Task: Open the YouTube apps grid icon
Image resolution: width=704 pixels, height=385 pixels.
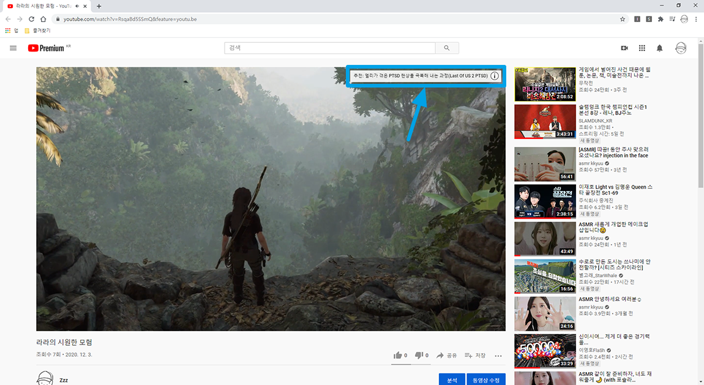Action: [642, 48]
